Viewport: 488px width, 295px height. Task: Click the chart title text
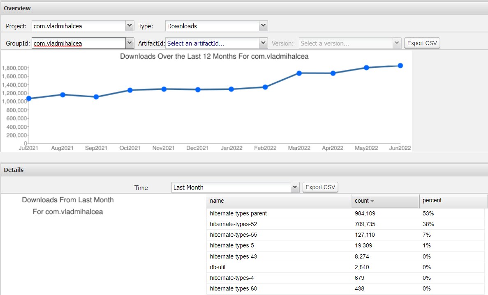pos(215,57)
